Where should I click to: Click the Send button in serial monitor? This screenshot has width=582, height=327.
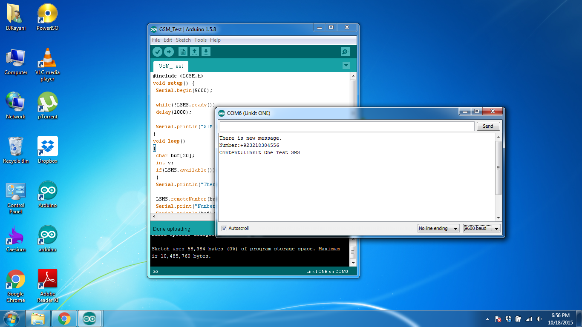tap(488, 126)
